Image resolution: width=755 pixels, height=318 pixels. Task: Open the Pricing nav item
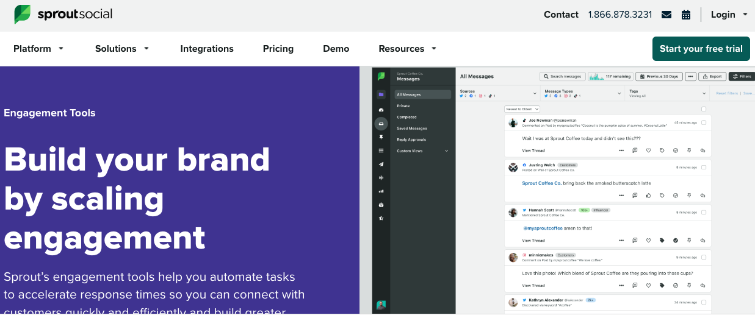(278, 49)
